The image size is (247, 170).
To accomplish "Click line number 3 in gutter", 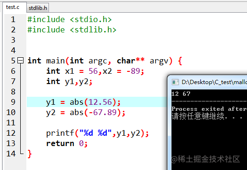I will 13,40.
